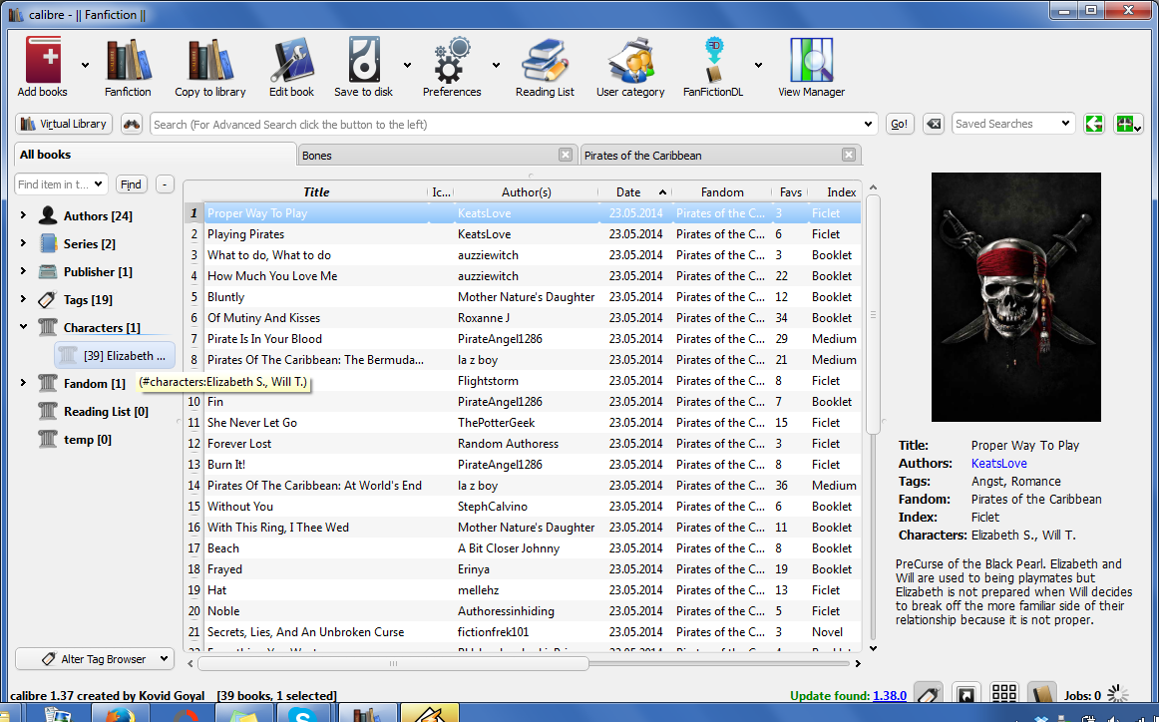This screenshot has height=722, width=1159.
Task: Switch to the All books tab
Action: click(x=155, y=155)
